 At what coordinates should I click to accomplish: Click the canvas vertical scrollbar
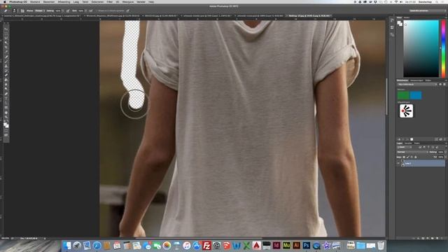[x=387, y=97]
